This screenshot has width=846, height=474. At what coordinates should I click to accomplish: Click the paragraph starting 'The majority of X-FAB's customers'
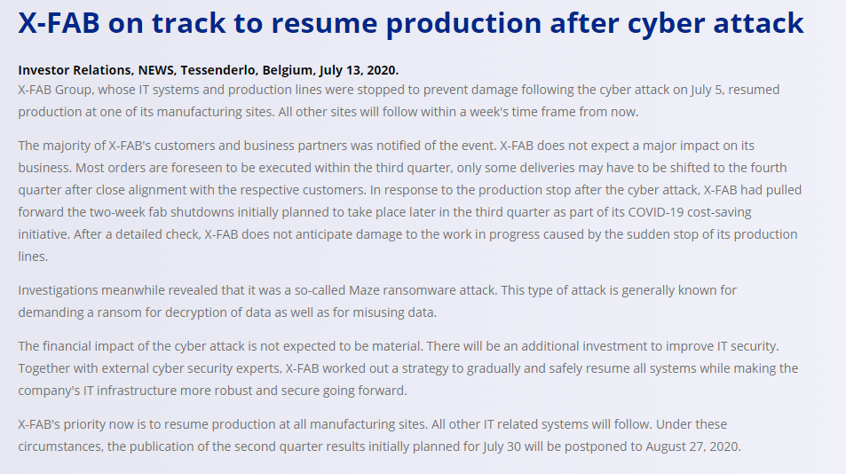point(410,201)
